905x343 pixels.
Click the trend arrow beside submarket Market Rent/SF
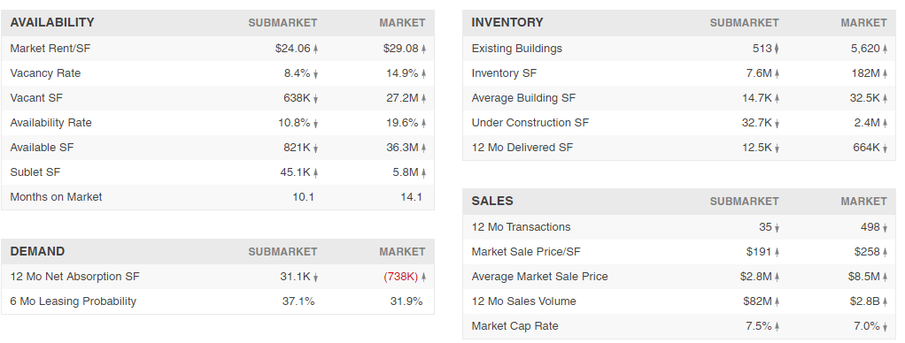(316, 49)
